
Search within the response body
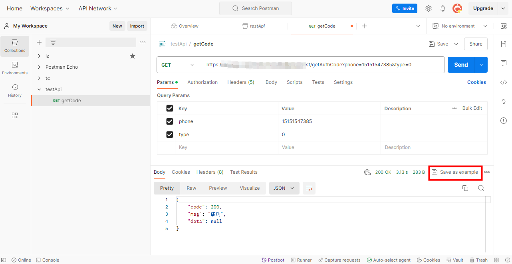(x=481, y=188)
